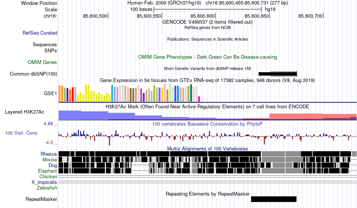Click the RepeatMasker track label
The height and width of the screenshot is (208, 357).
41,199
